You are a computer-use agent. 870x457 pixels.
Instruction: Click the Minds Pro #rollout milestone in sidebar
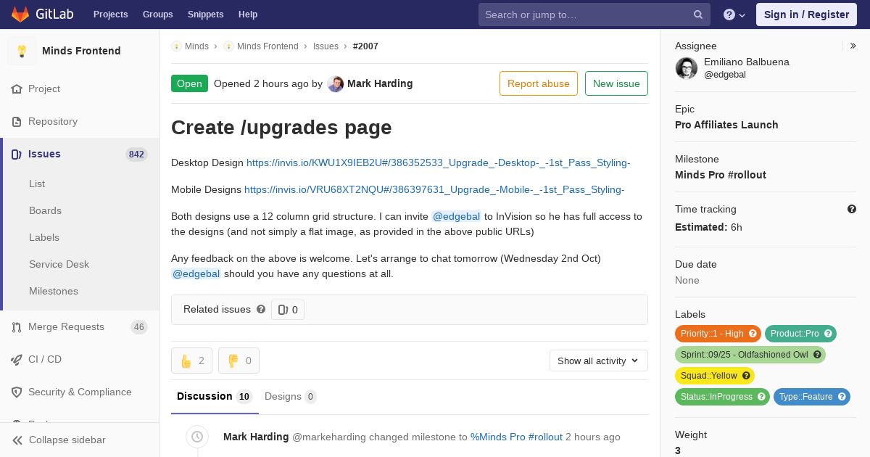(x=721, y=175)
